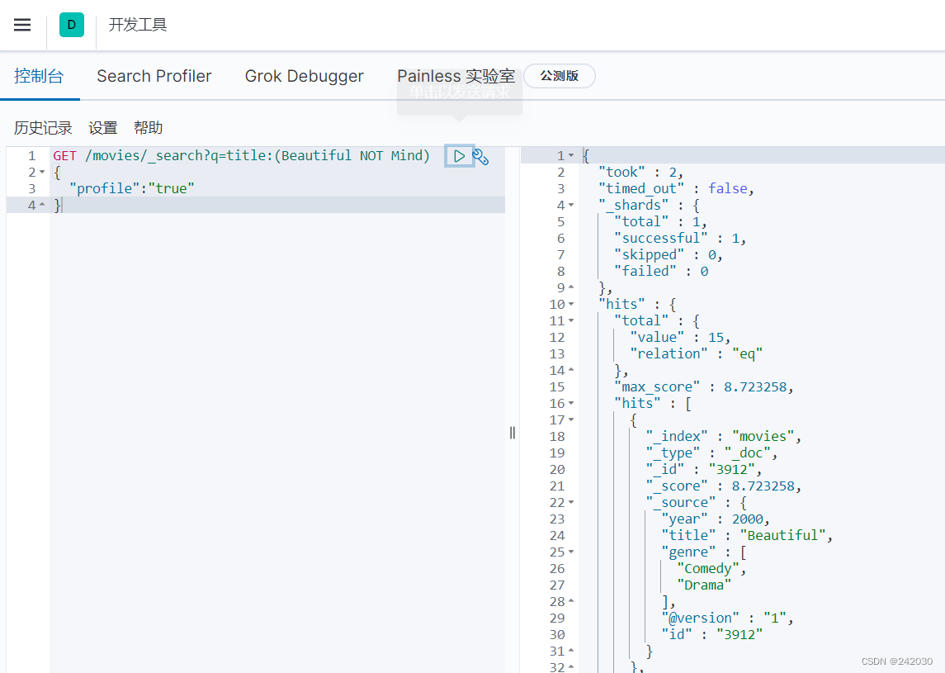Open the Search Profiler tab
Image resolution: width=945 pixels, height=673 pixels.
(154, 76)
